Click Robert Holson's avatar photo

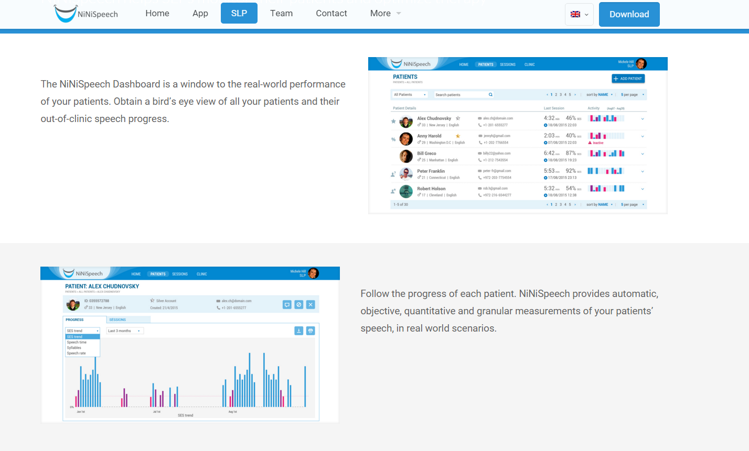coord(406,192)
